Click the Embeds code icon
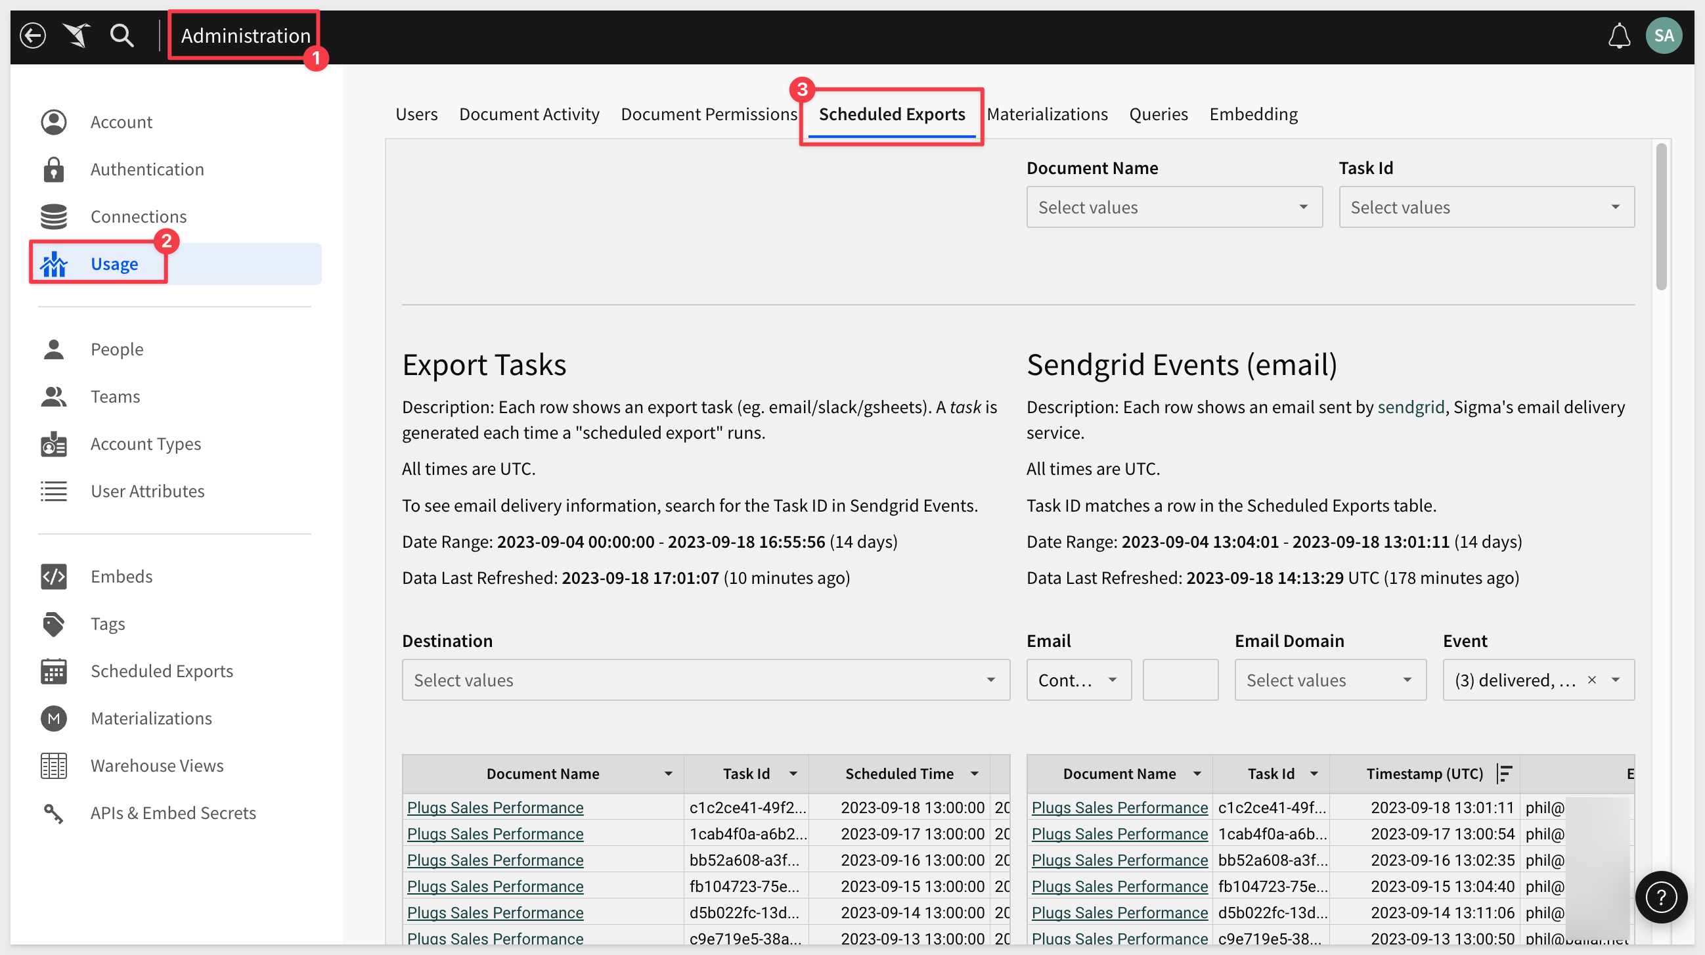This screenshot has height=955, width=1705. 54,577
